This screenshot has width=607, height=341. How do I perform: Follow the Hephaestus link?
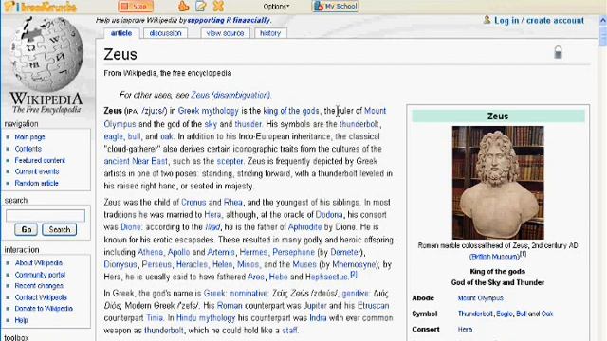point(326,277)
